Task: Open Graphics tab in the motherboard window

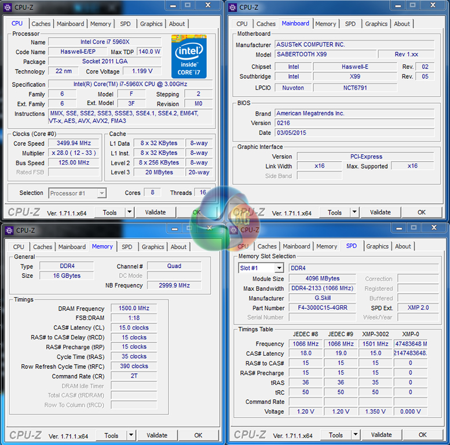Action: (x=376, y=24)
